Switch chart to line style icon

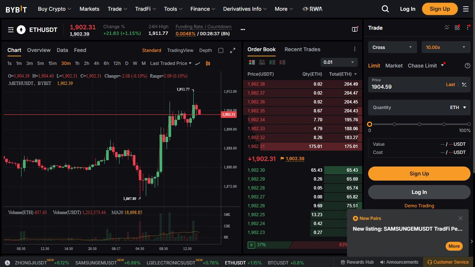pos(198,63)
